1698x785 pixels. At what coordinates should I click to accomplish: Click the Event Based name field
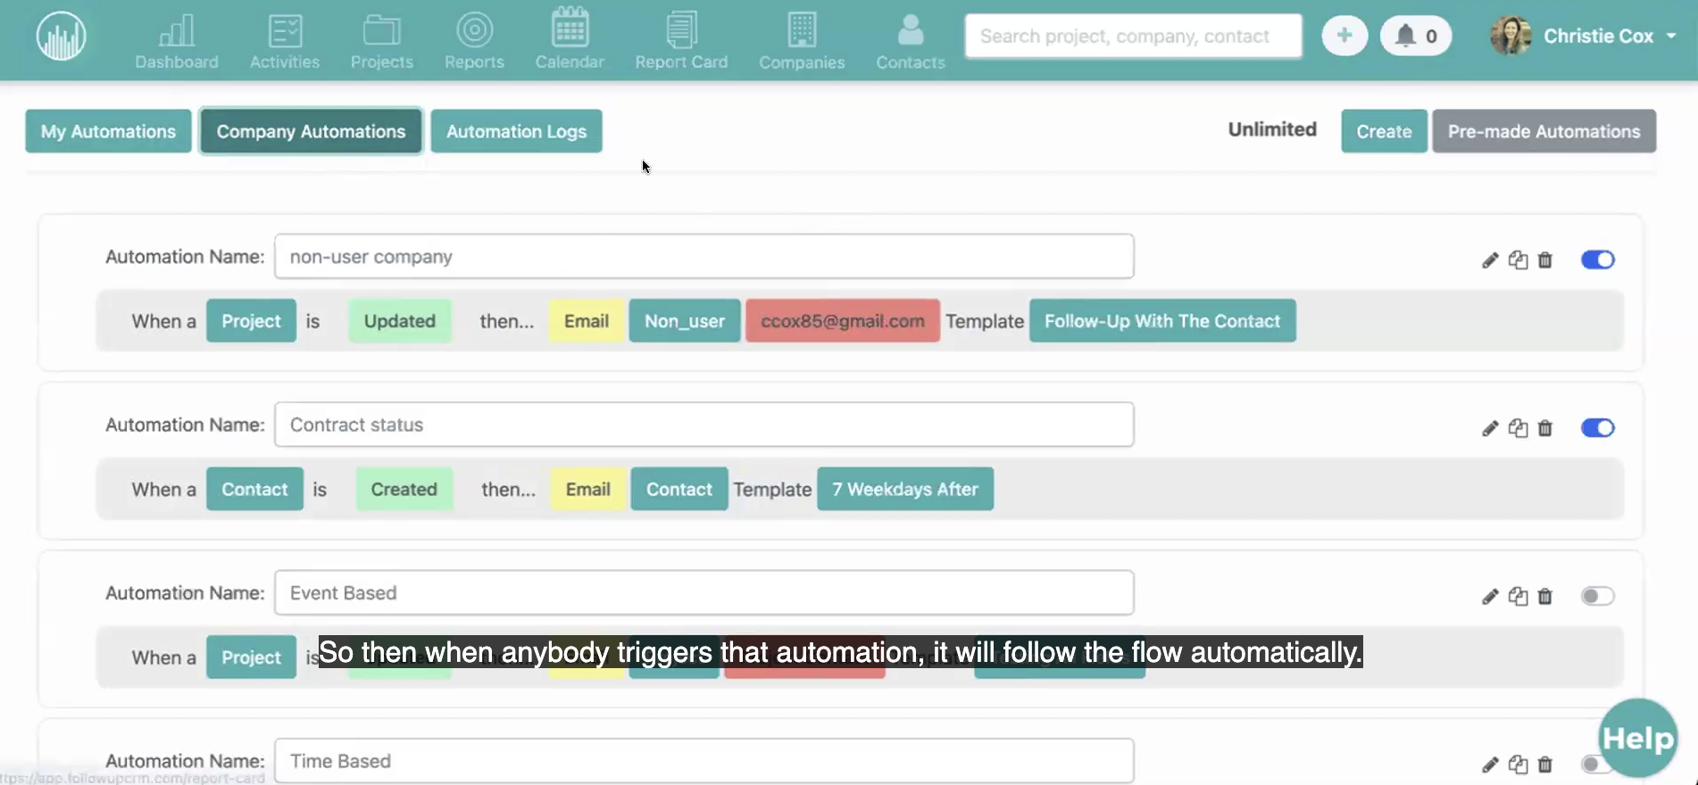[x=704, y=593]
